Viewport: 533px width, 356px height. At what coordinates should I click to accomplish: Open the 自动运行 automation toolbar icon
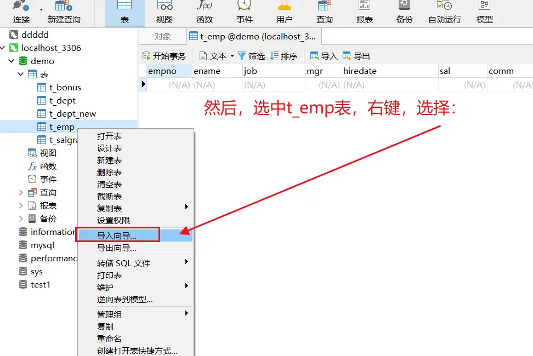(445, 12)
